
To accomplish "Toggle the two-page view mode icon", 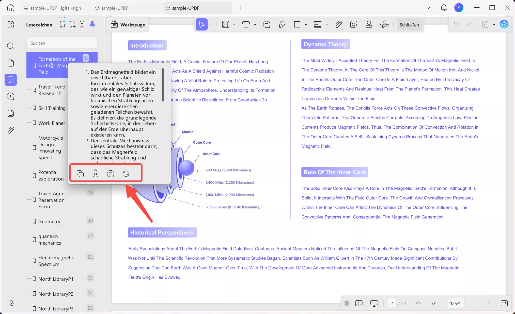I will click(359, 303).
